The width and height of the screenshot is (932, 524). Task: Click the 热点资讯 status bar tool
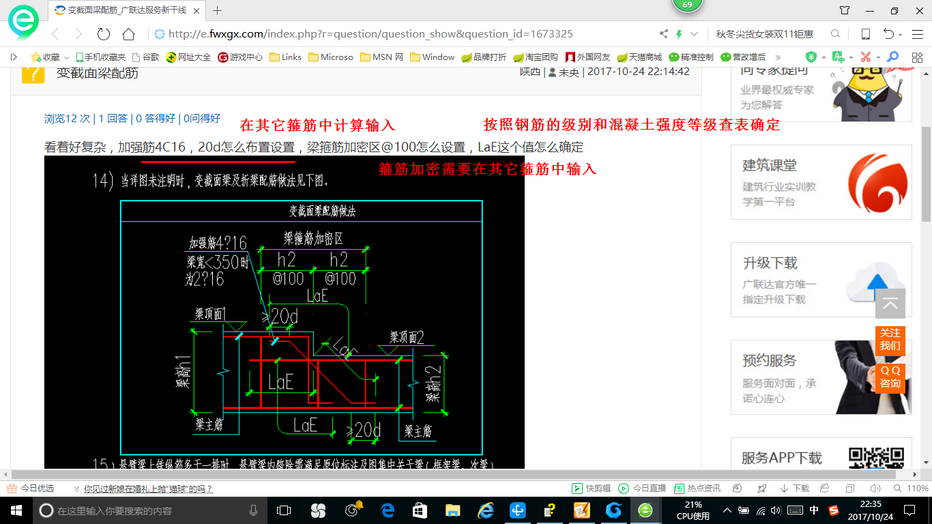(x=697, y=489)
